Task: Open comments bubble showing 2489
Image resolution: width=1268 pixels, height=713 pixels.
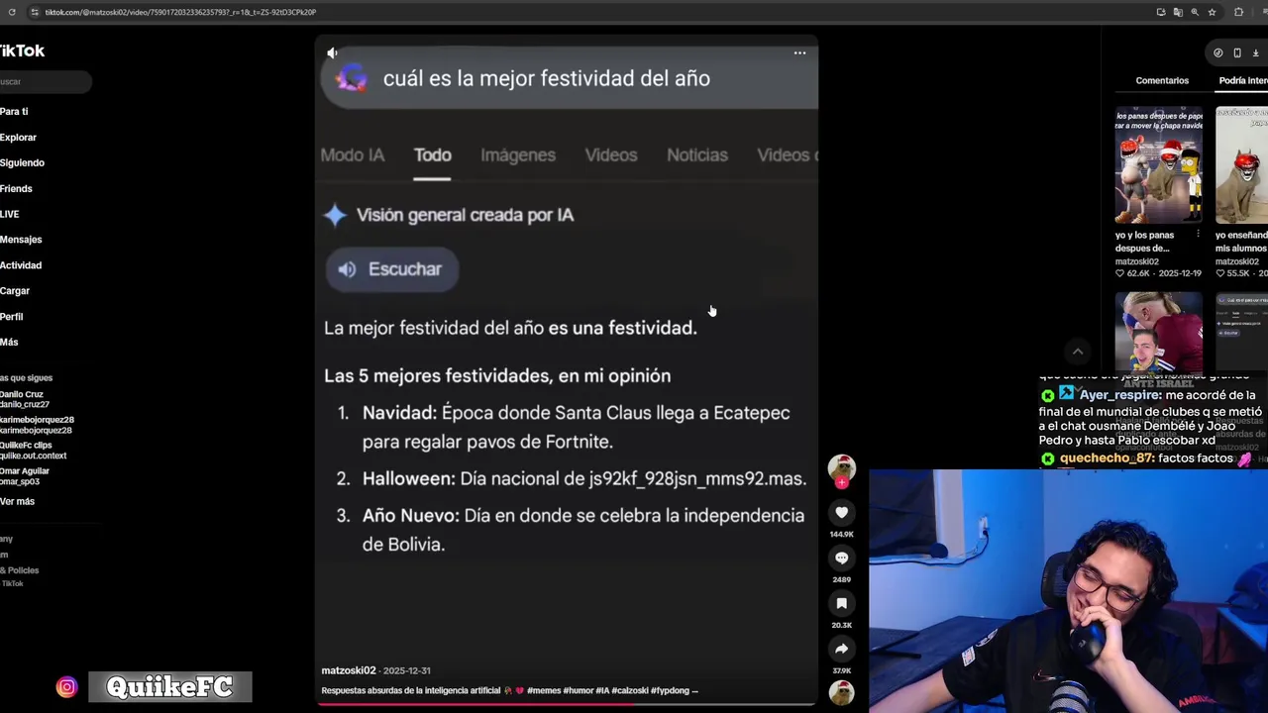Action: (841, 558)
